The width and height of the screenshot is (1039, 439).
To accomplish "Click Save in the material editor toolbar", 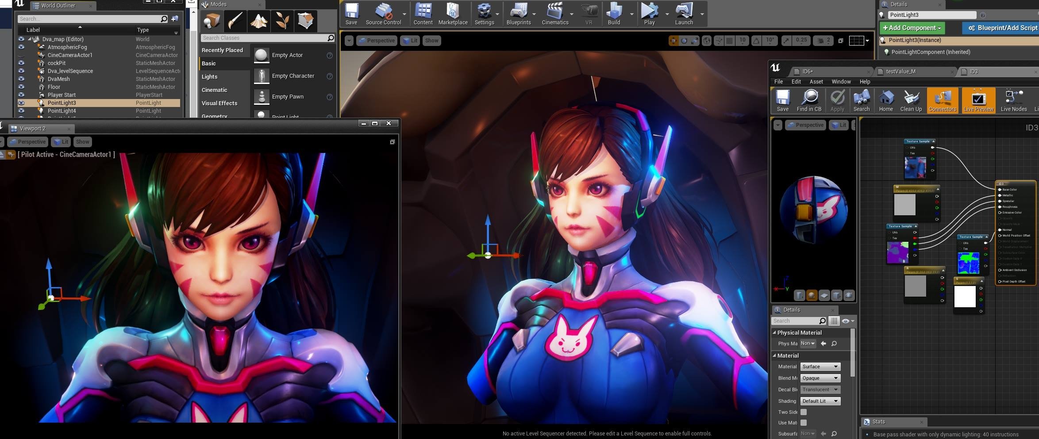I will tap(782, 100).
